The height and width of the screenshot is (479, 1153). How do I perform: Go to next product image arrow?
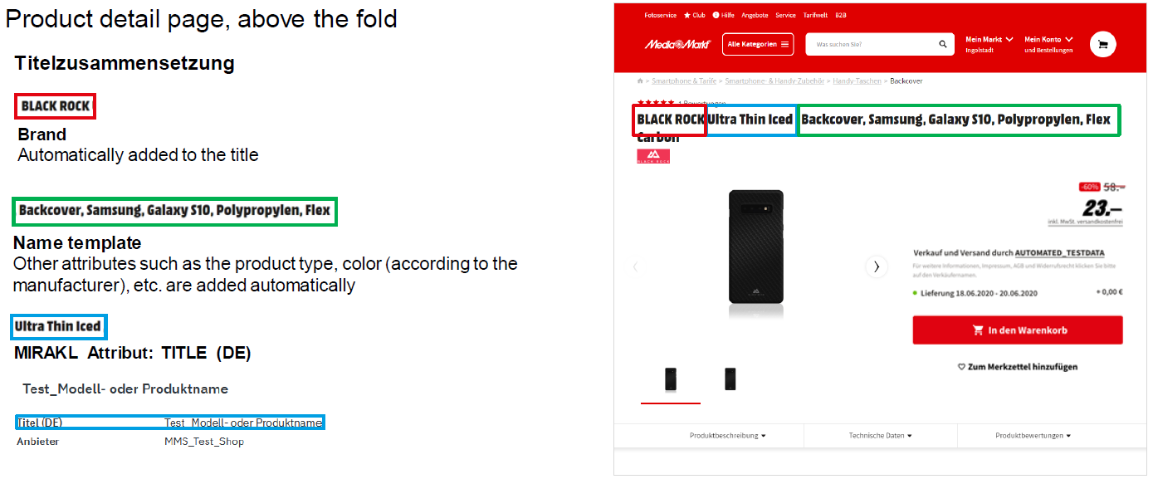coord(877,266)
